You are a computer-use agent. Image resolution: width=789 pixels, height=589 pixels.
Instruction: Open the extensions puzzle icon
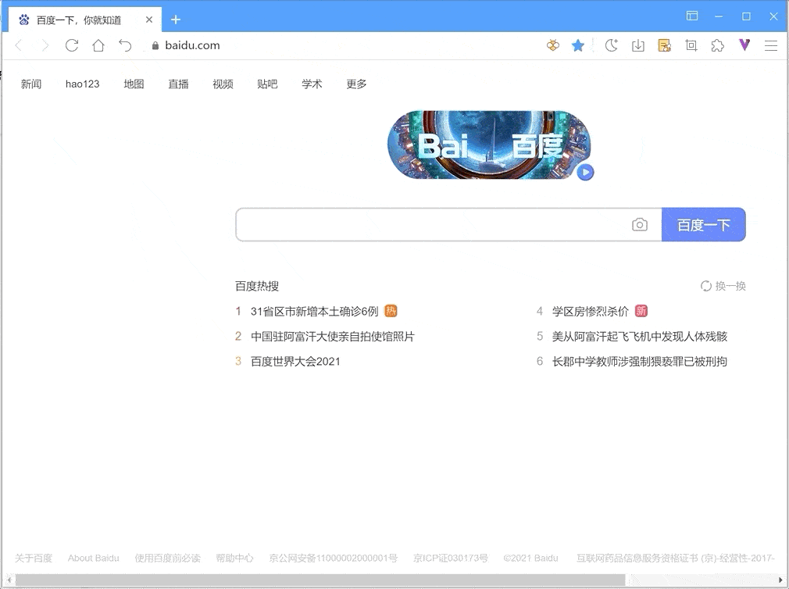click(718, 46)
